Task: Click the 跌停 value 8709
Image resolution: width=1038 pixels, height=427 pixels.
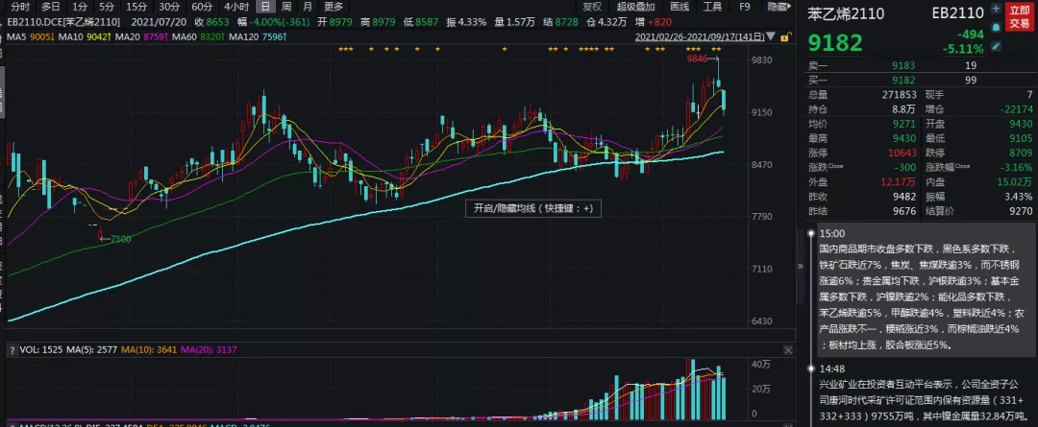Action: 1021,153
